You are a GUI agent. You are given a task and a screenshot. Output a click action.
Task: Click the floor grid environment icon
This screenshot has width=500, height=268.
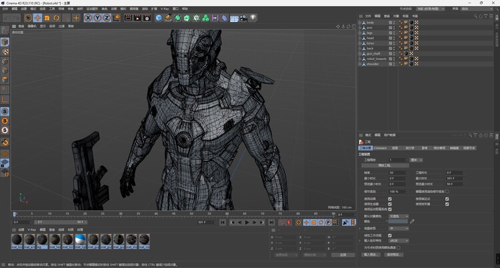coord(234,18)
